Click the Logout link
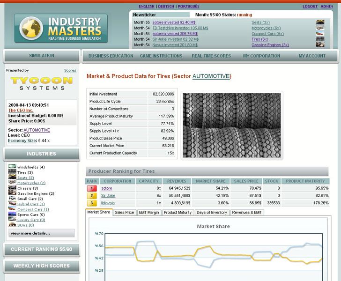Image resolution: width=341 pixels, height=281 pixels. click(x=310, y=6)
